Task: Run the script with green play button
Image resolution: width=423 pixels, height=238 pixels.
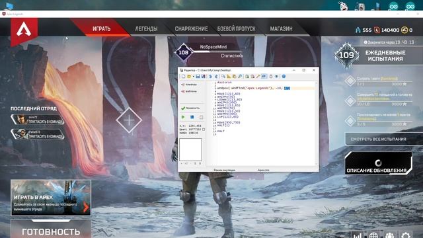Action: click(x=183, y=117)
